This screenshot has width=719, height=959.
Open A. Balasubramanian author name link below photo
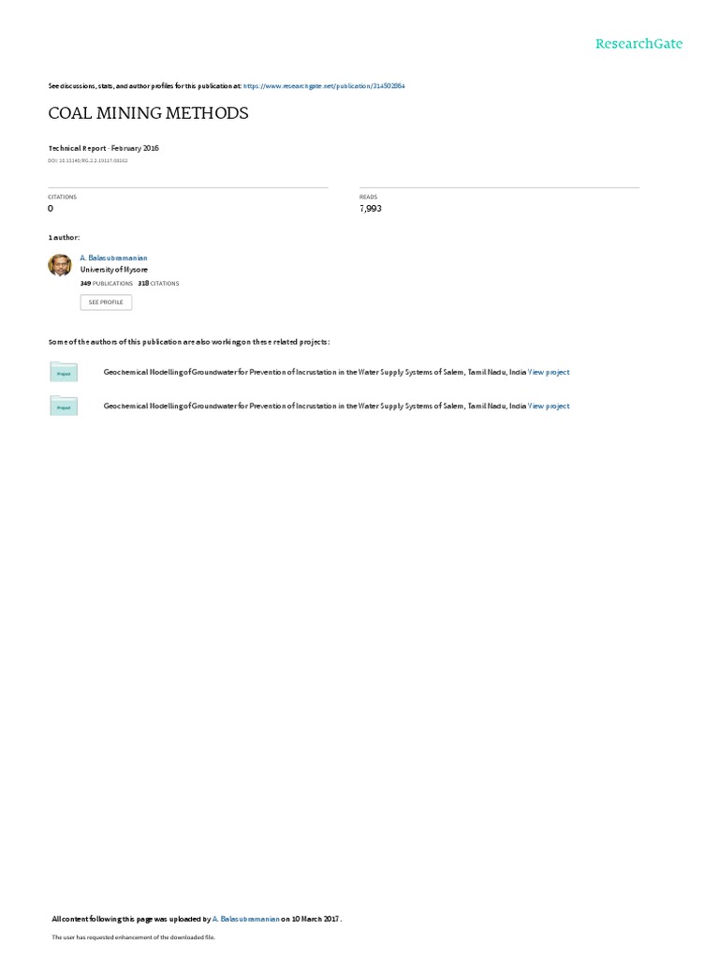113,258
